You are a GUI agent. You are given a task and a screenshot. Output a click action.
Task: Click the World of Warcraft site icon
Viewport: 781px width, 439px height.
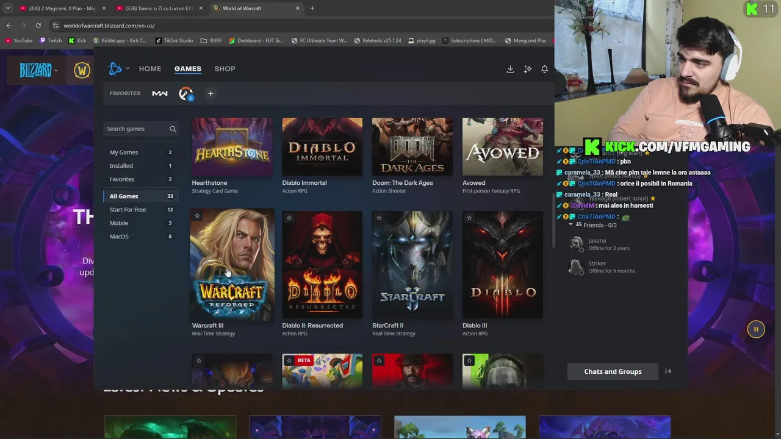(82, 70)
